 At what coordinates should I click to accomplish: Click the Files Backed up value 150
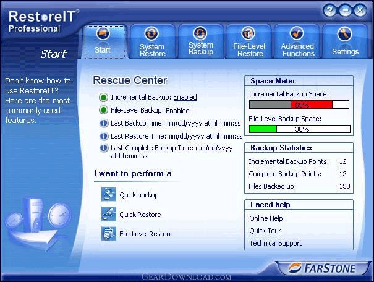345,186
